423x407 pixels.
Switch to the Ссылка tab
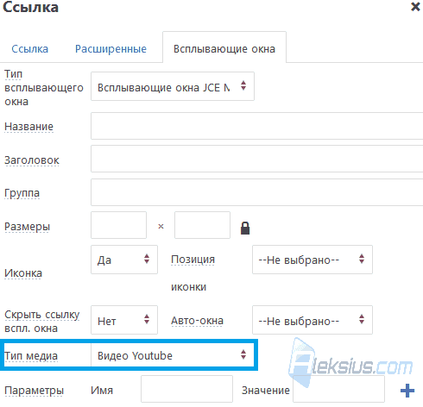30,49
